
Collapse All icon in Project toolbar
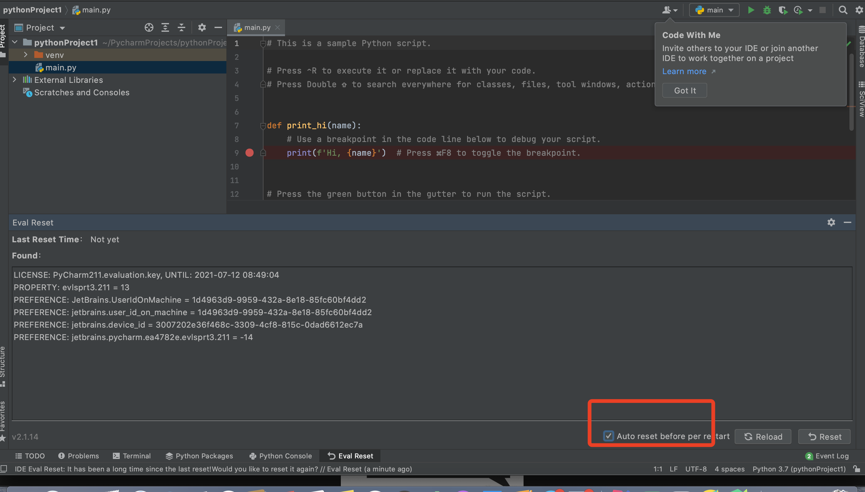181,27
